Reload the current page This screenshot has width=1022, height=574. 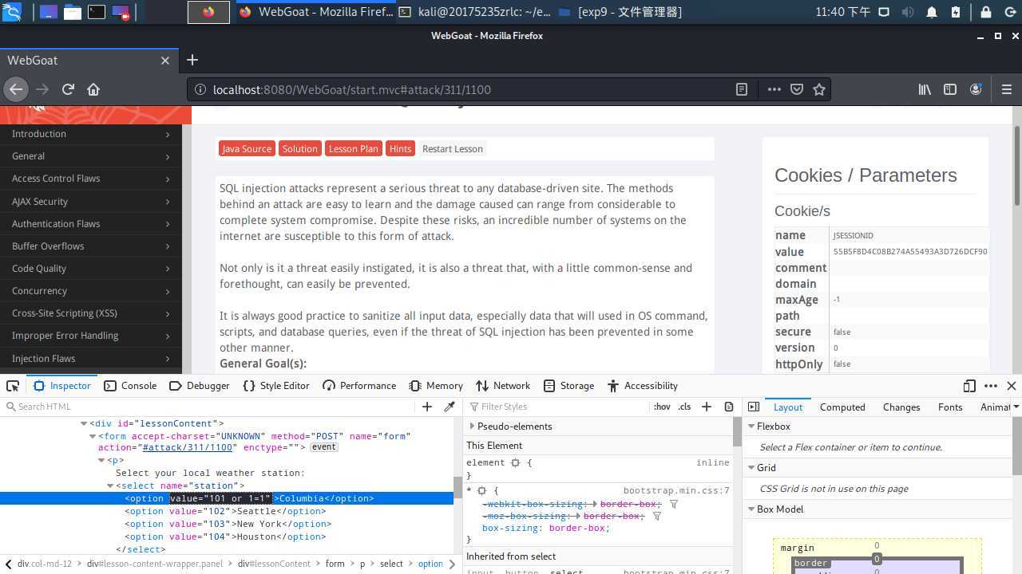[x=68, y=89]
